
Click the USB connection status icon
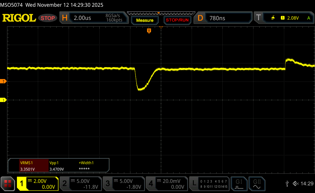[287, 184]
